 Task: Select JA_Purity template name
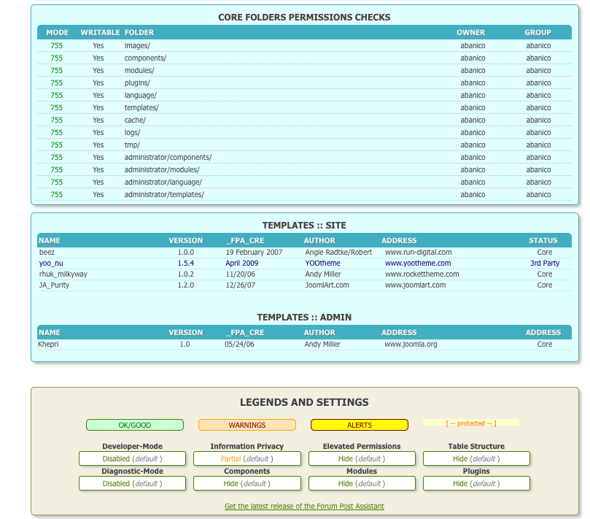[x=54, y=285]
